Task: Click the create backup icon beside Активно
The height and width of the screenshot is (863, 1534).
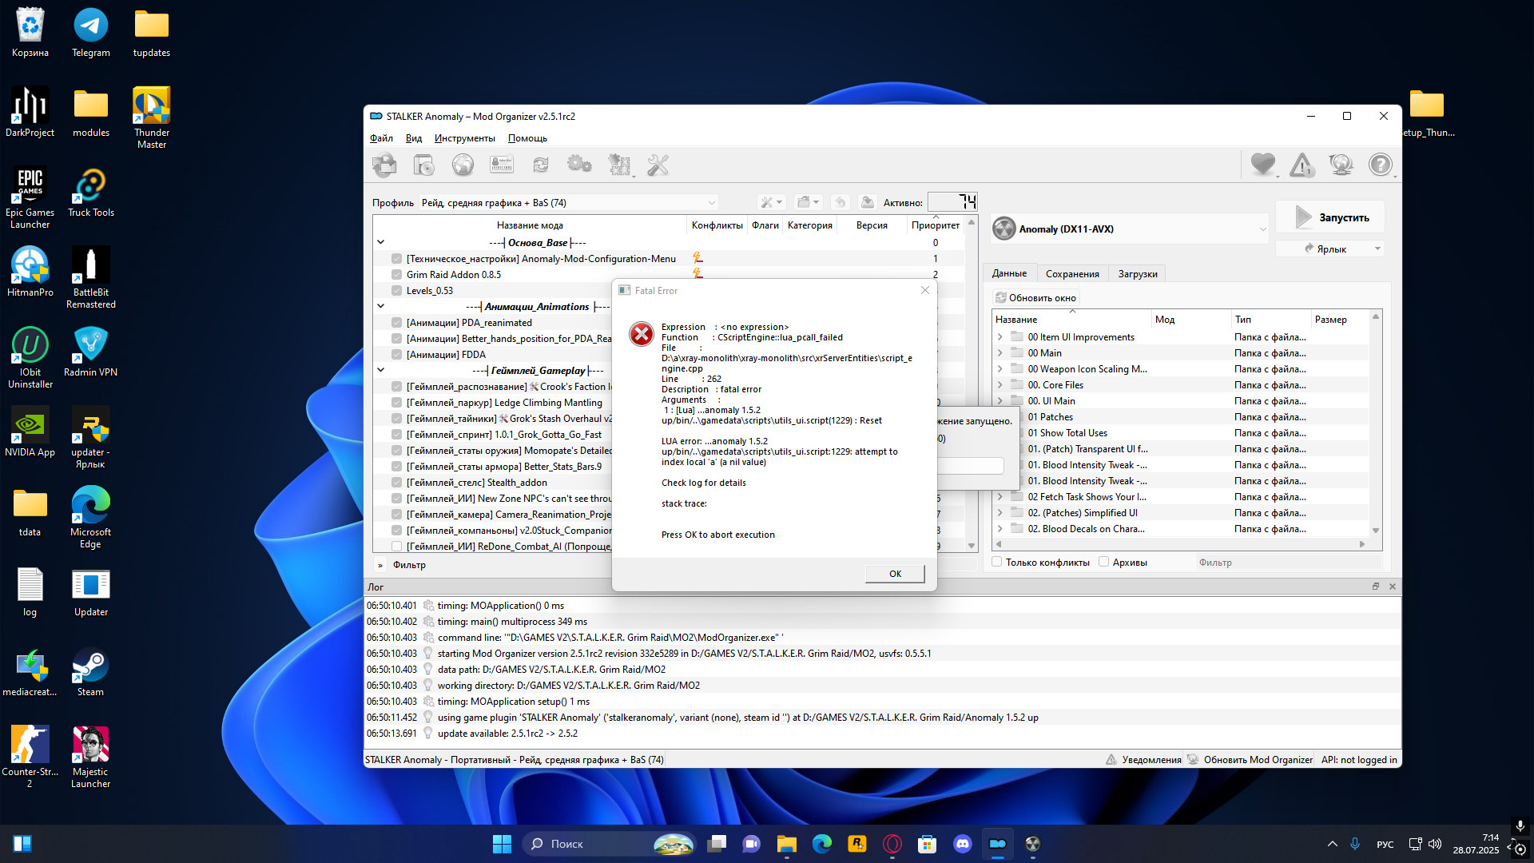Action: (x=867, y=202)
